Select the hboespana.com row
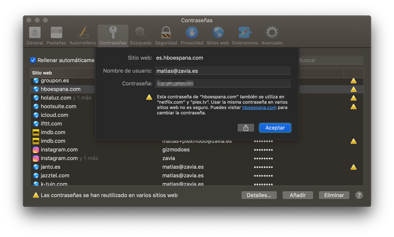 [x=197, y=89]
